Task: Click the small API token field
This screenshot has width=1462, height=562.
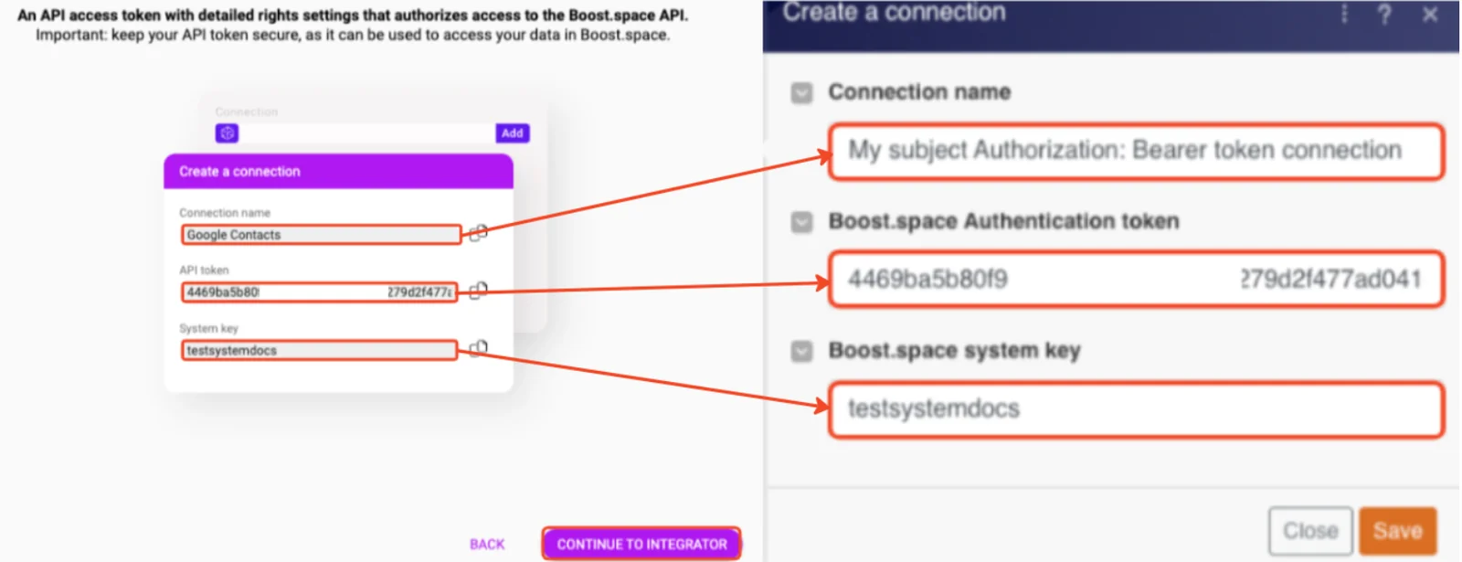Action: click(320, 292)
